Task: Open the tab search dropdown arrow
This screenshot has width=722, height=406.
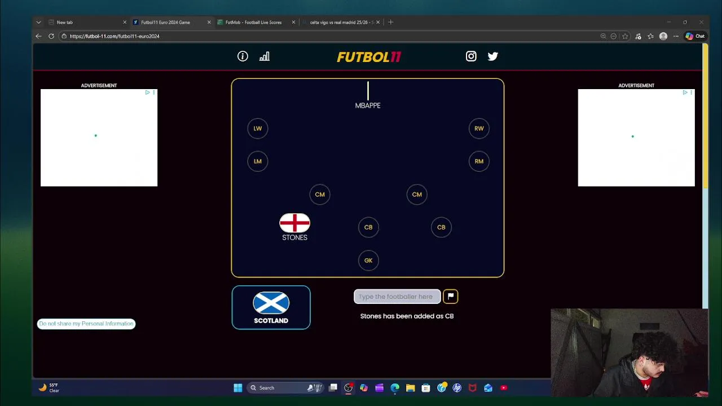Action: pyautogui.click(x=38, y=22)
